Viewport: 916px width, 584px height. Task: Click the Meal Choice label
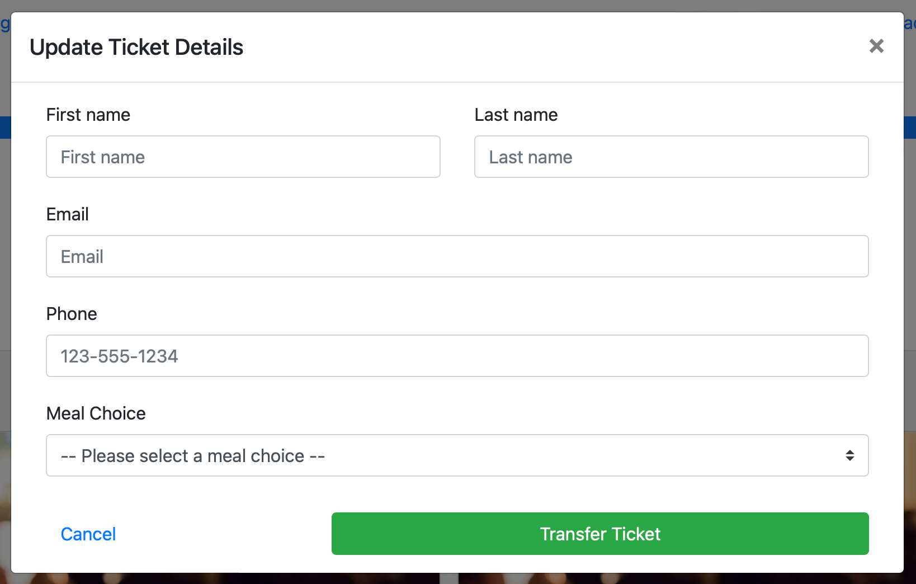(x=96, y=413)
